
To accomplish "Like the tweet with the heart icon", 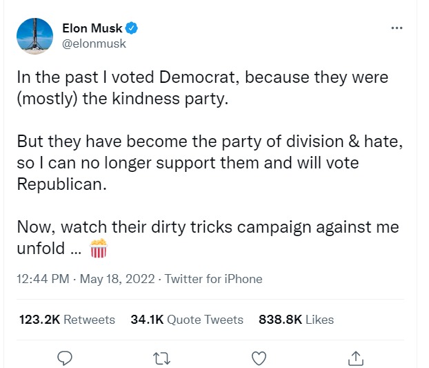I will [259, 357].
